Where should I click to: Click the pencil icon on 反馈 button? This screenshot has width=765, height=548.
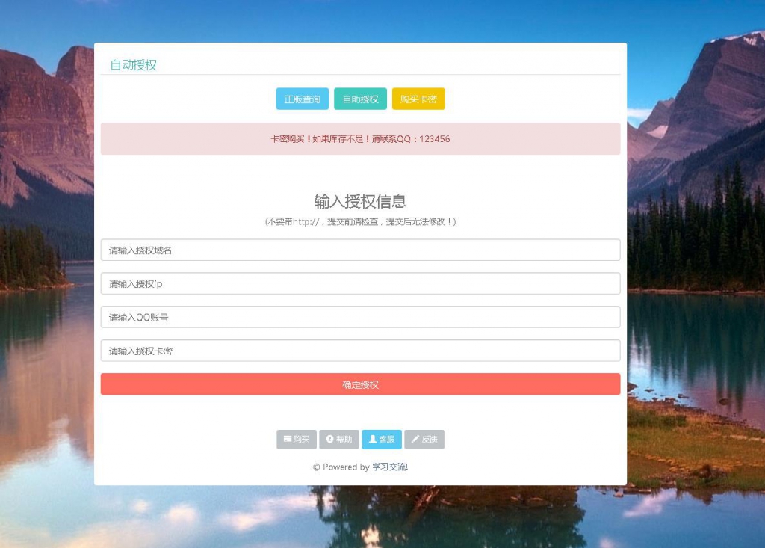416,440
